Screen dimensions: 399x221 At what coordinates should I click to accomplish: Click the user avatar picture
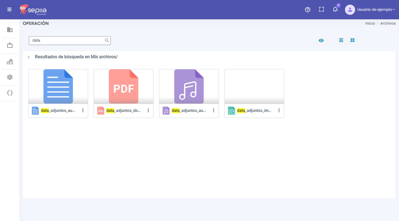click(350, 10)
